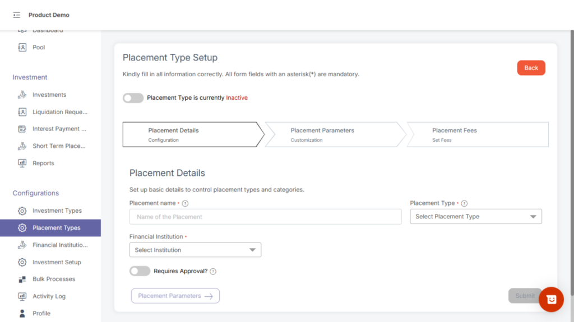
Task: Click the Profile person icon
Action: click(x=22, y=313)
